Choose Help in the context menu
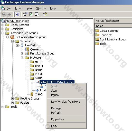The width and height of the screenshot is (132, 131). [67, 126]
